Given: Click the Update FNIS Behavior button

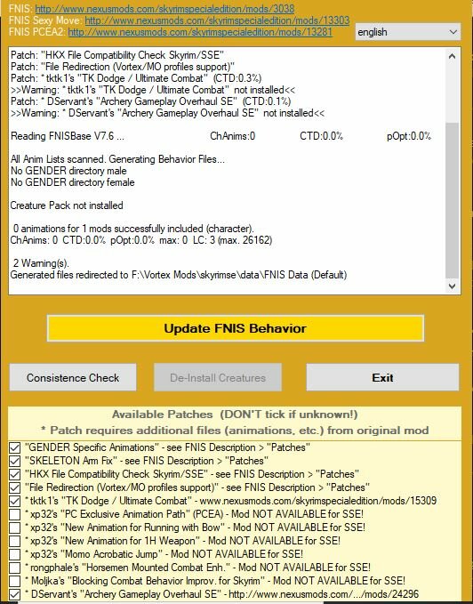Looking at the screenshot, I should click(236, 328).
